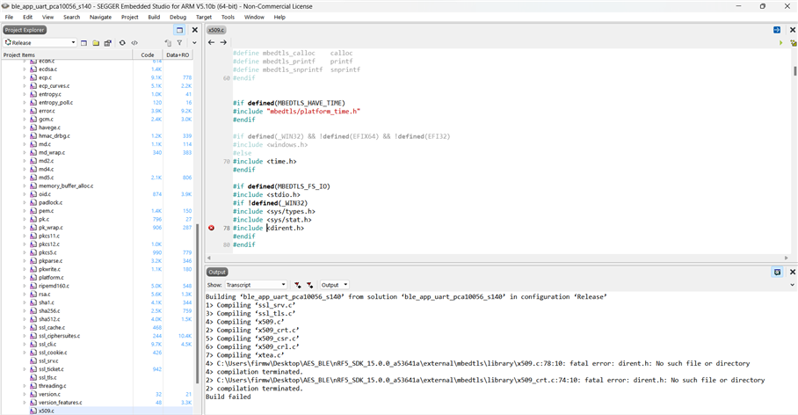Click the green run arrow in editor toolbar
Screen dimensions: 798x415
click(x=780, y=43)
